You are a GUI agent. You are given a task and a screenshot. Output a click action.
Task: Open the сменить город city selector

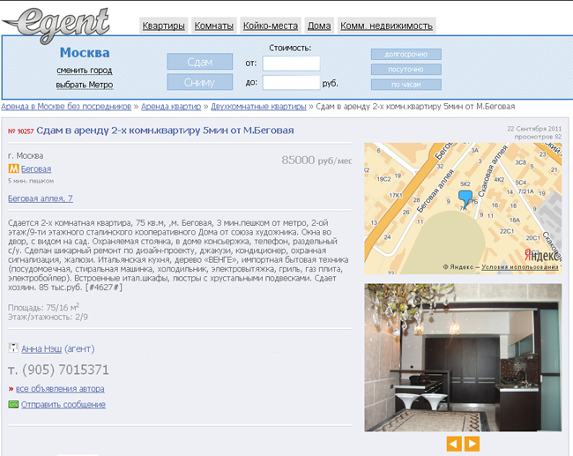85,71
